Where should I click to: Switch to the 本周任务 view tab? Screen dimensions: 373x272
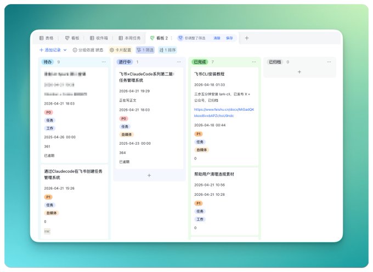pyautogui.click(x=129, y=38)
